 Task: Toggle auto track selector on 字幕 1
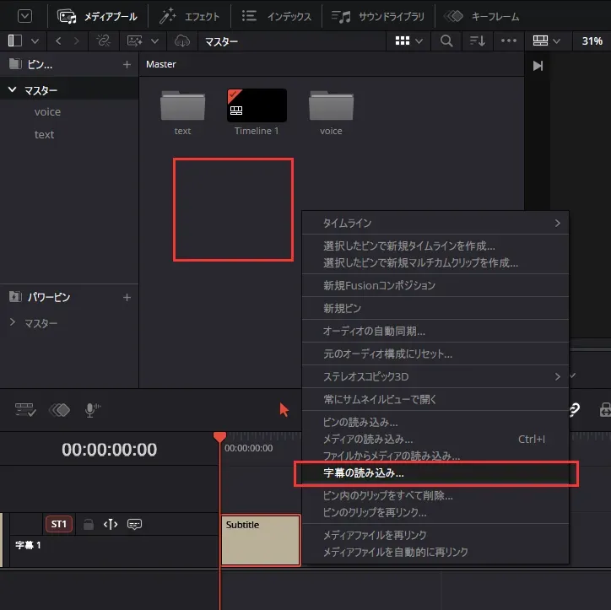click(111, 524)
